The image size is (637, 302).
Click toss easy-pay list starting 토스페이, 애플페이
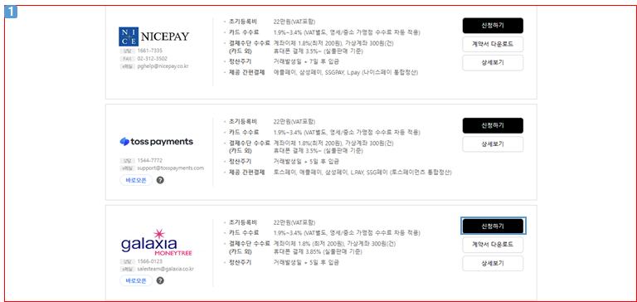coord(362,173)
